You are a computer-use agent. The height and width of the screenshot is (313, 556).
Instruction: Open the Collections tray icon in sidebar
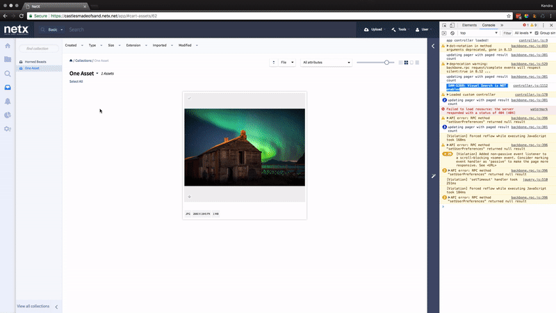(8, 87)
